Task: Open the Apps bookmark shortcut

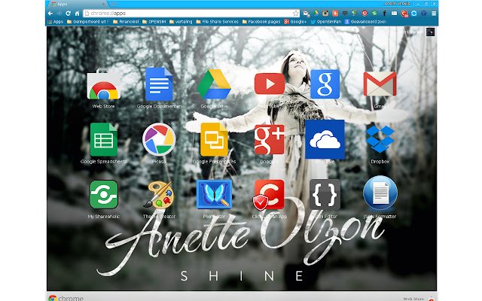Action: click(x=55, y=22)
